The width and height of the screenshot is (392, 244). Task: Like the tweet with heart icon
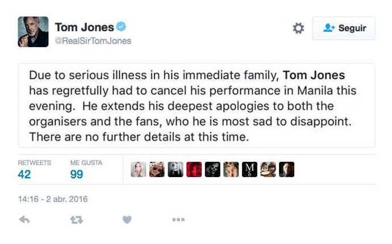pyautogui.click(x=127, y=220)
